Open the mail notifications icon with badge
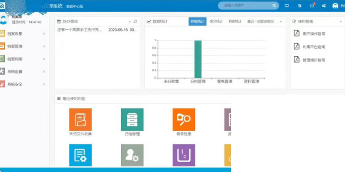345x172 pixels. tap(312, 6)
